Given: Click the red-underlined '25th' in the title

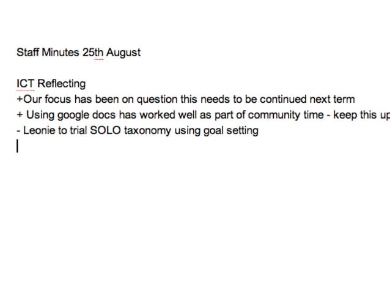Looking at the screenshot, I should click(93, 53).
